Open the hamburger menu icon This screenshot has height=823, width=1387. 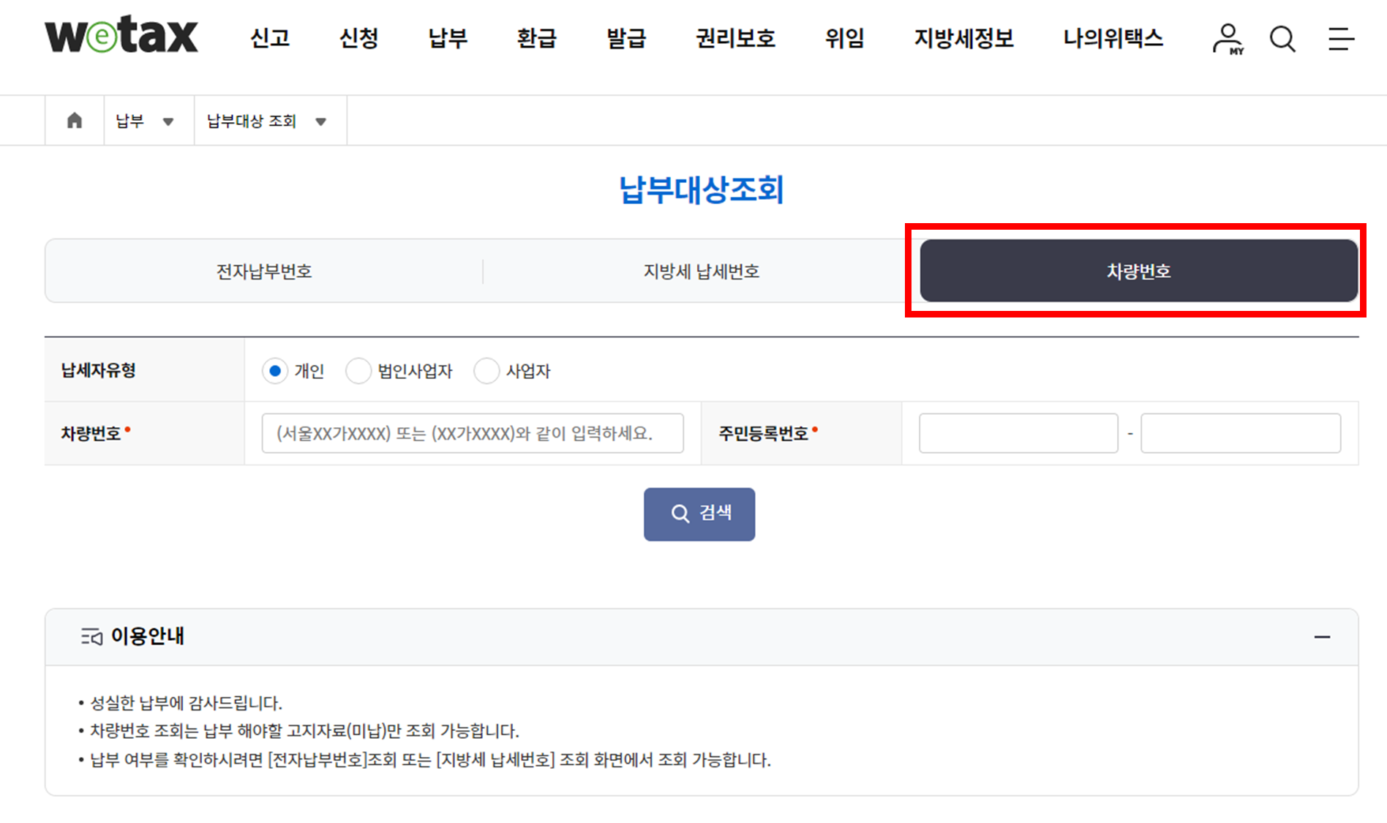[1340, 40]
